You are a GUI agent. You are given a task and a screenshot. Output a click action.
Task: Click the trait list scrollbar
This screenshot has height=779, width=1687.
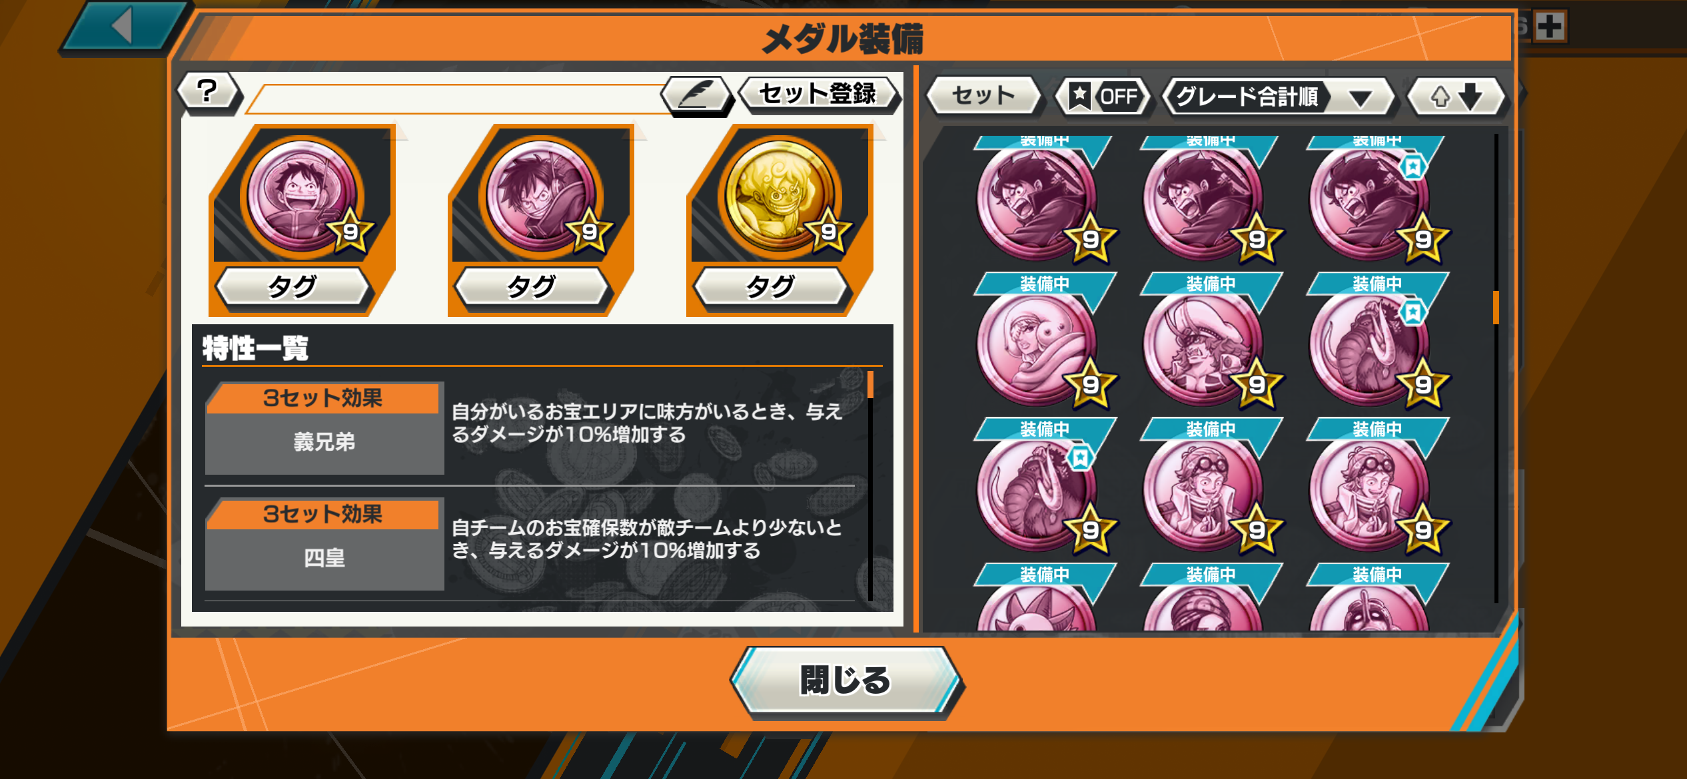(x=871, y=486)
